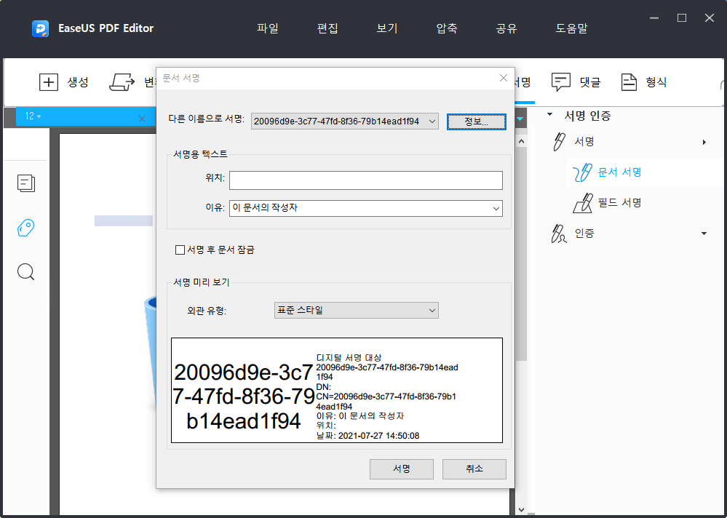
Task: Open the search icon in left sidebar
Action: pos(26,272)
